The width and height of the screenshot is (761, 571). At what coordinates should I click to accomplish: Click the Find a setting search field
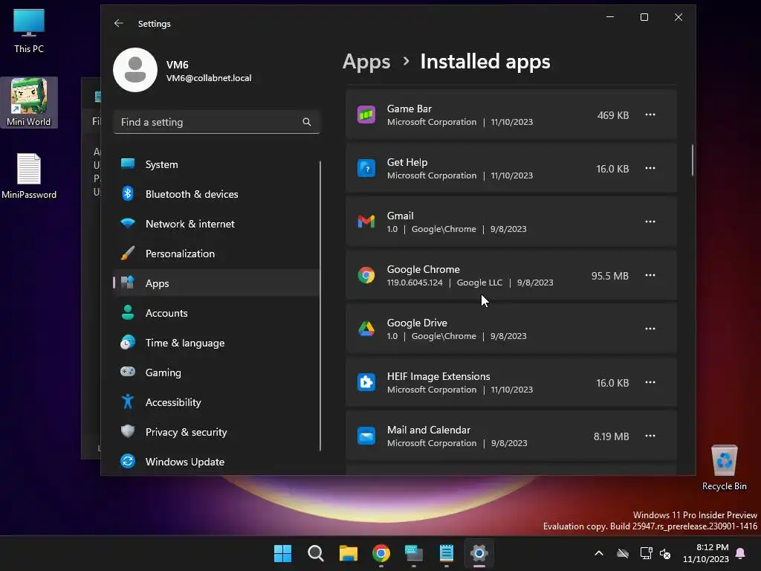[x=216, y=122]
